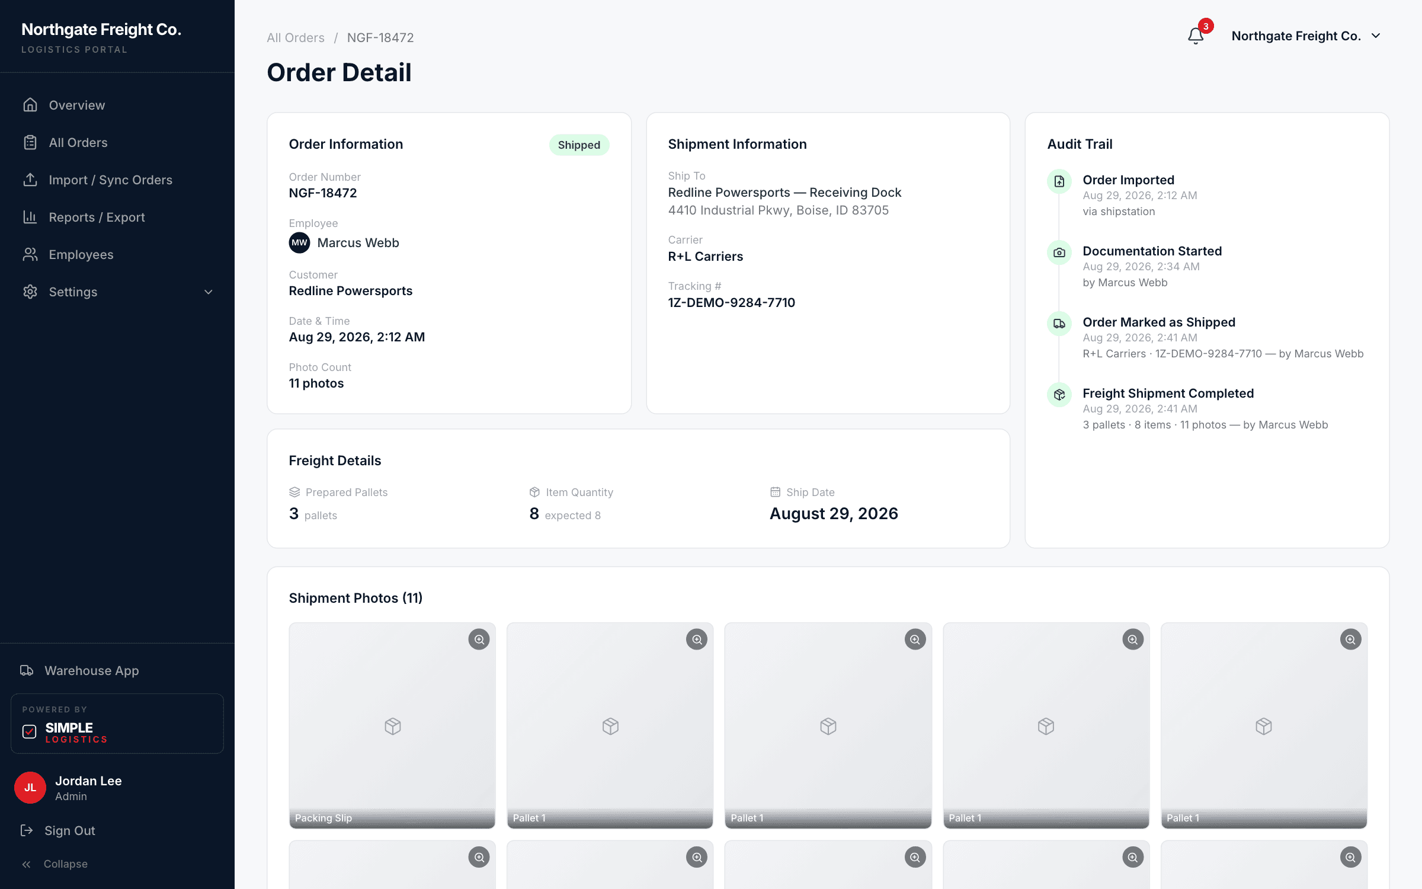
Task: Go to Overview in the sidebar
Action: click(117, 105)
